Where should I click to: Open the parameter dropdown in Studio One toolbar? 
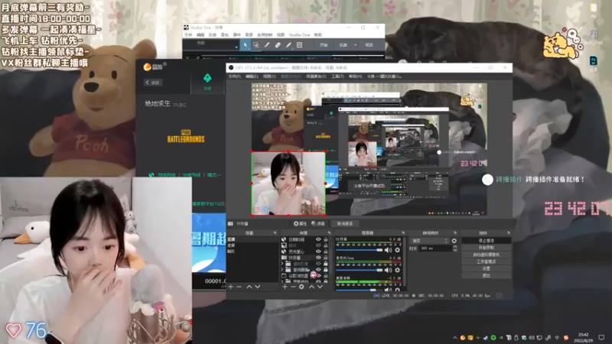point(236,47)
